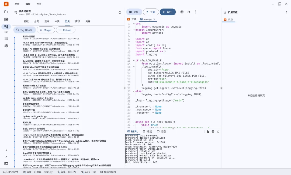Clear the REPL output with broom icon
Viewport: 291px width, 175px height.
[208, 131]
